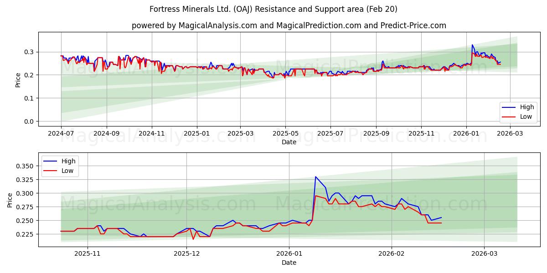The image size is (547, 273).
Task: Click the '2025-03' date tick label
Action: (240, 134)
